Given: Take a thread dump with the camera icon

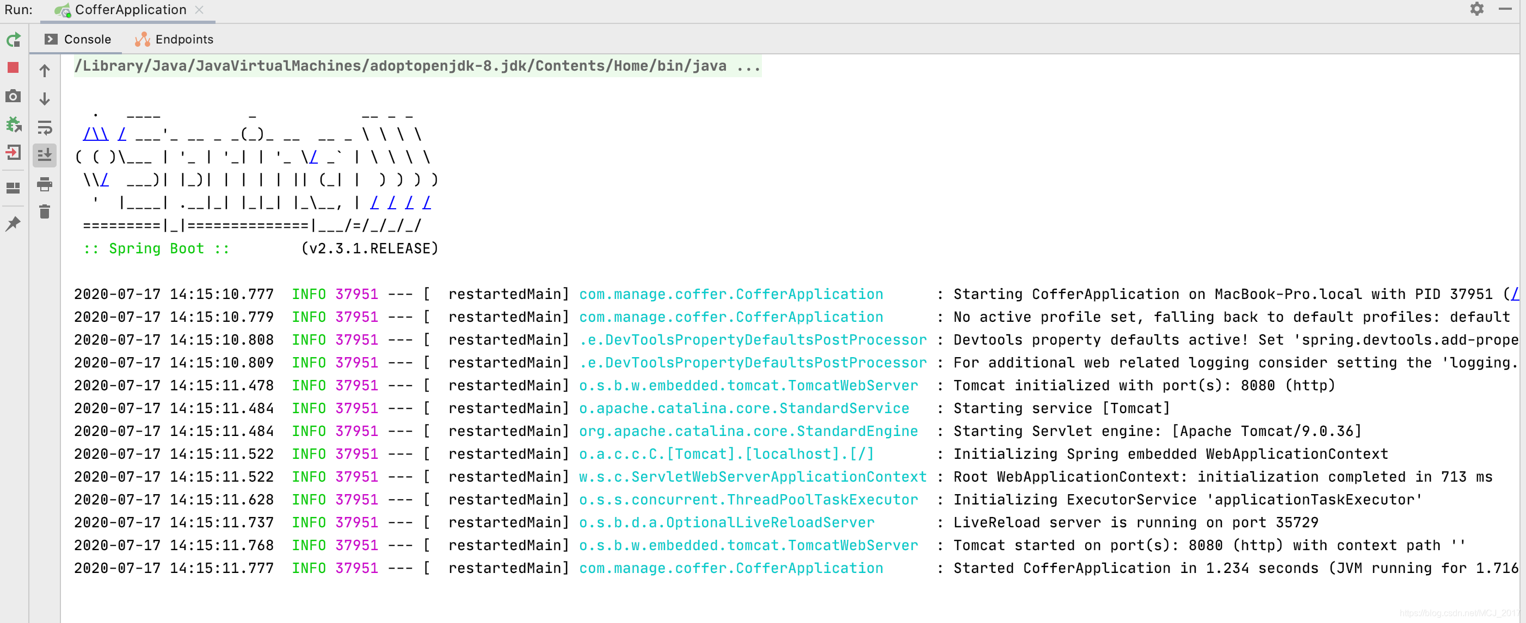Looking at the screenshot, I should (x=13, y=96).
